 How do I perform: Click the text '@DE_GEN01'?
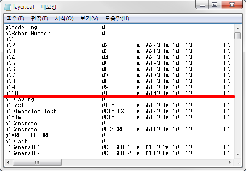pyautogui.click(x=116, y=147)
